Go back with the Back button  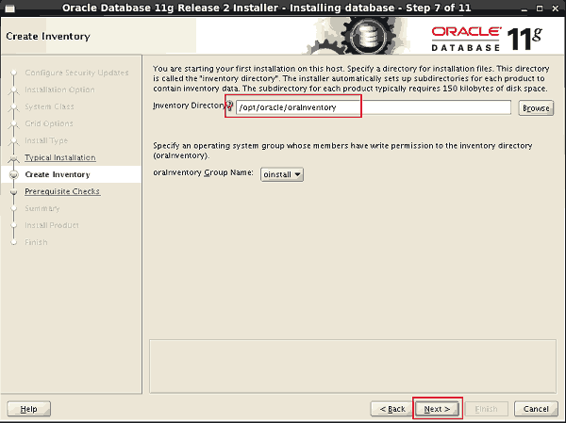click(392, 409)
